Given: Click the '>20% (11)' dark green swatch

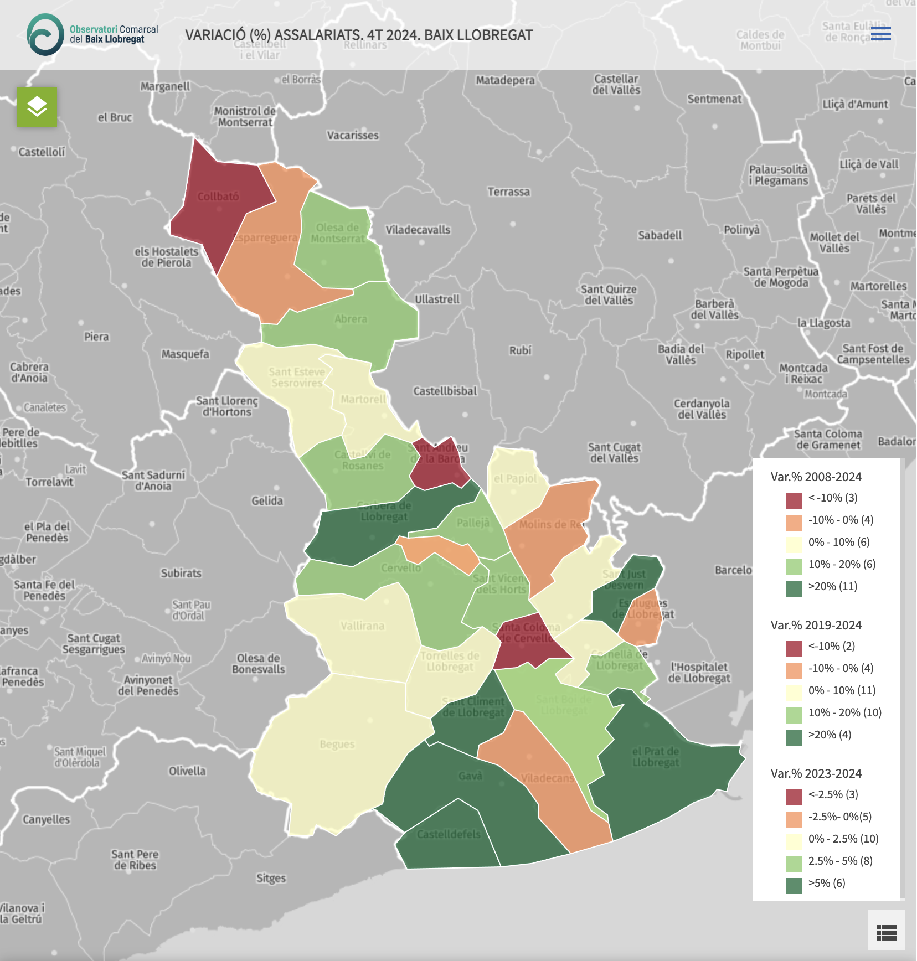Looking at the screenshot, I should 794,588.
